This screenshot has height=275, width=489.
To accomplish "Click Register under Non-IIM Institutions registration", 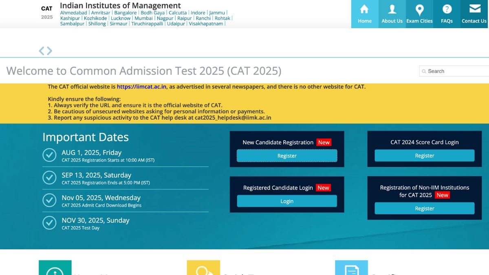I will click(425, 208).
